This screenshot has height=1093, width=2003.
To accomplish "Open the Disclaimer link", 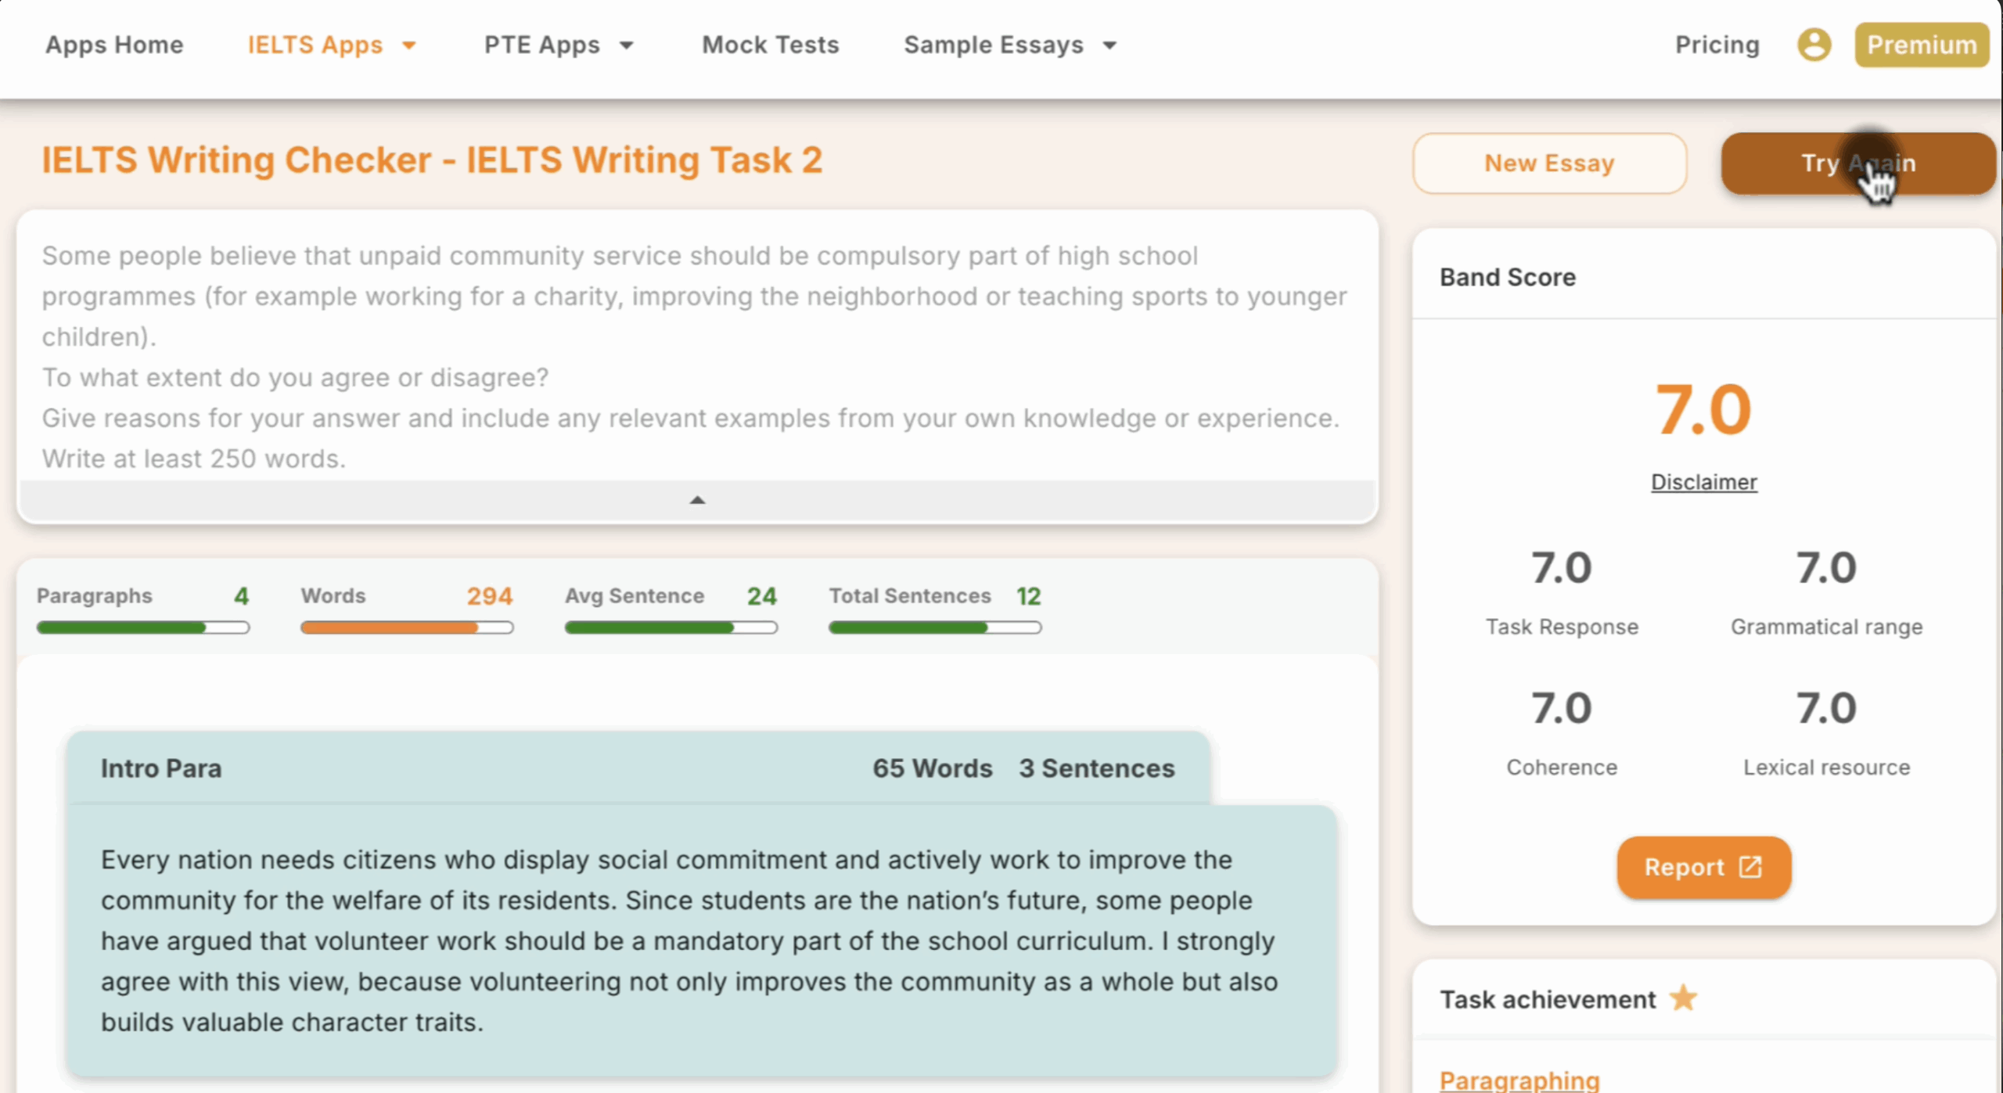I will click(x=1703, y=482).
